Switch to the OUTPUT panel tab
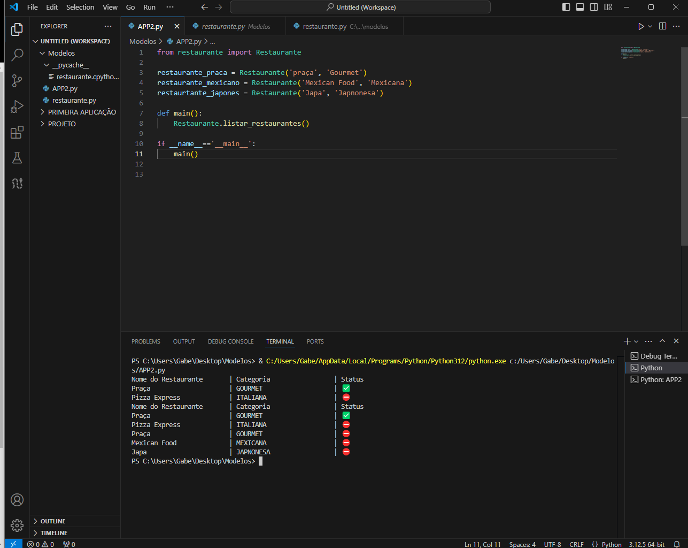 click(184, 341)
